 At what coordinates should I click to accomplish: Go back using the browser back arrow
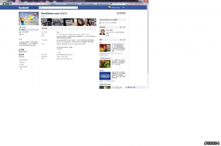5,4
